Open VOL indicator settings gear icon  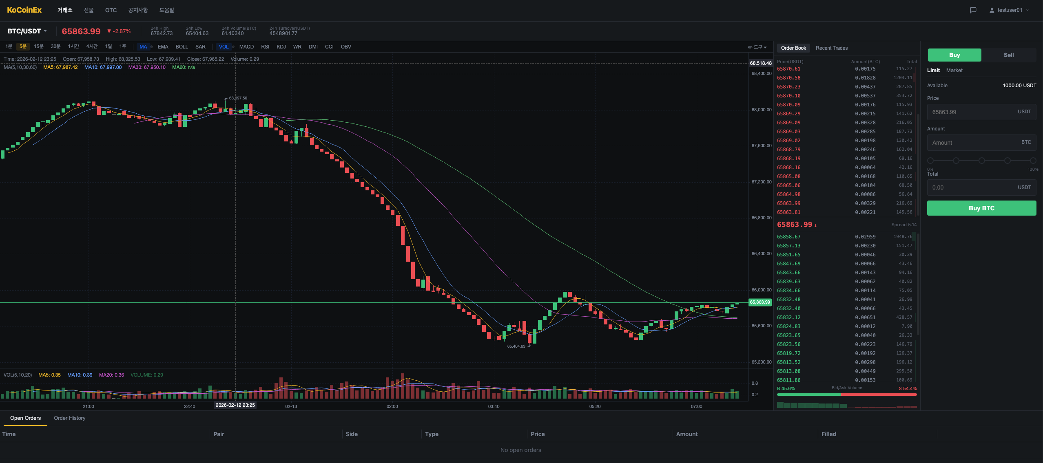[233, 47]
